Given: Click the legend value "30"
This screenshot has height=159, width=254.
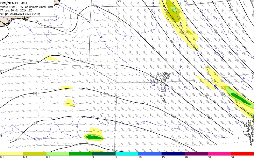Looking at the screenshot, I should [x=209, y=157].
